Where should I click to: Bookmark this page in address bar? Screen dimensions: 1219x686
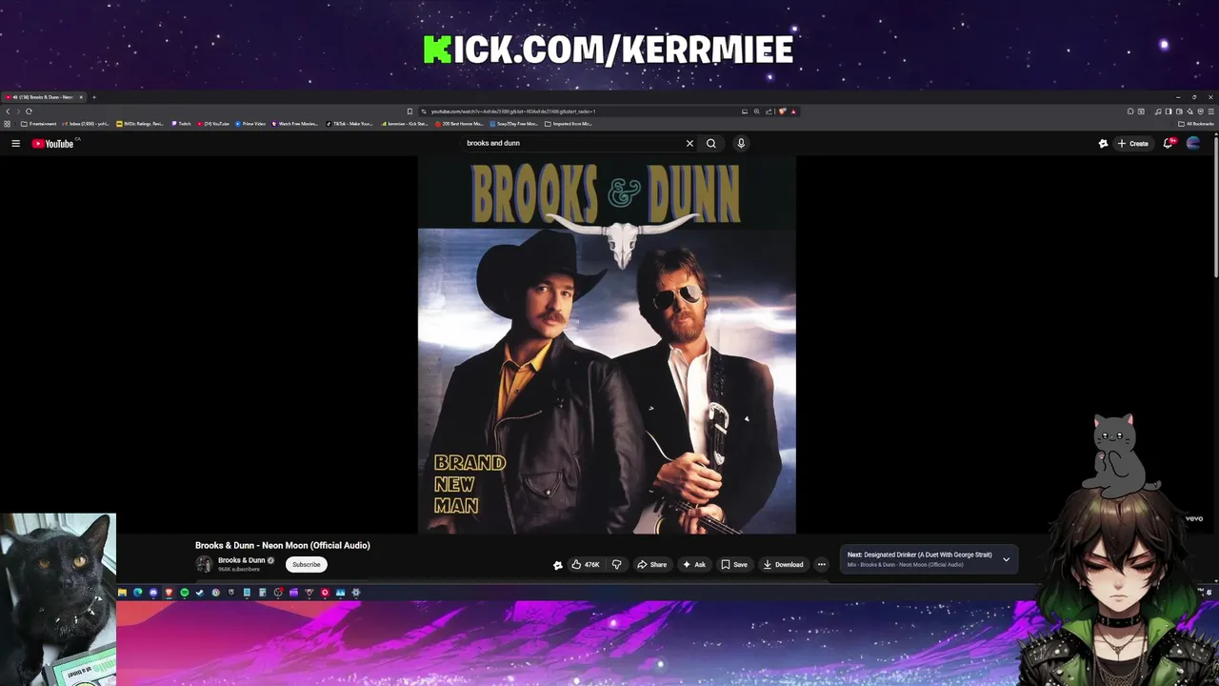pyautogui.click(x=410, y=111)
